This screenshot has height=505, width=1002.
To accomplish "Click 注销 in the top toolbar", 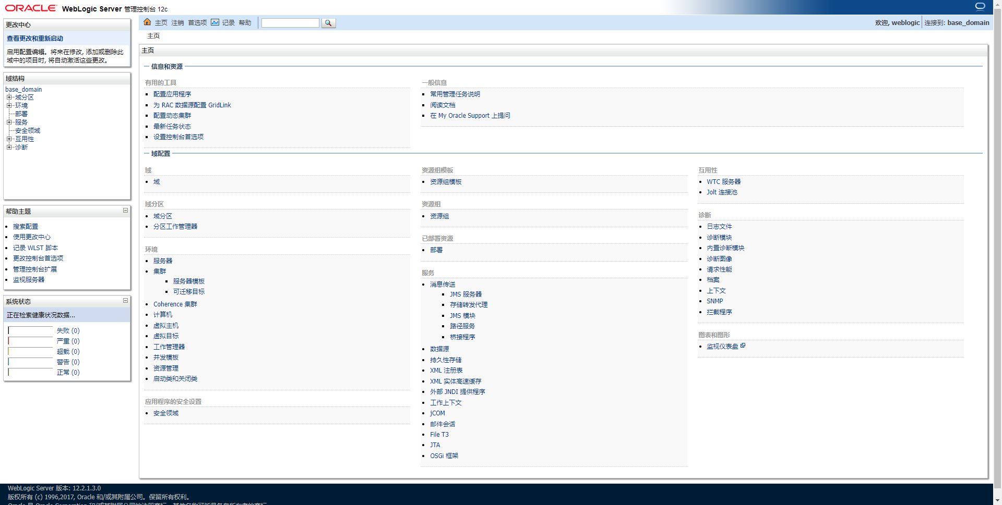I will click(177, 22).
